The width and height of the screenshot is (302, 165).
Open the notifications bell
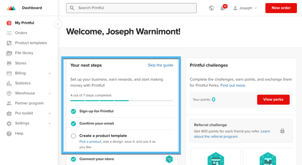[x=223, y=8]
